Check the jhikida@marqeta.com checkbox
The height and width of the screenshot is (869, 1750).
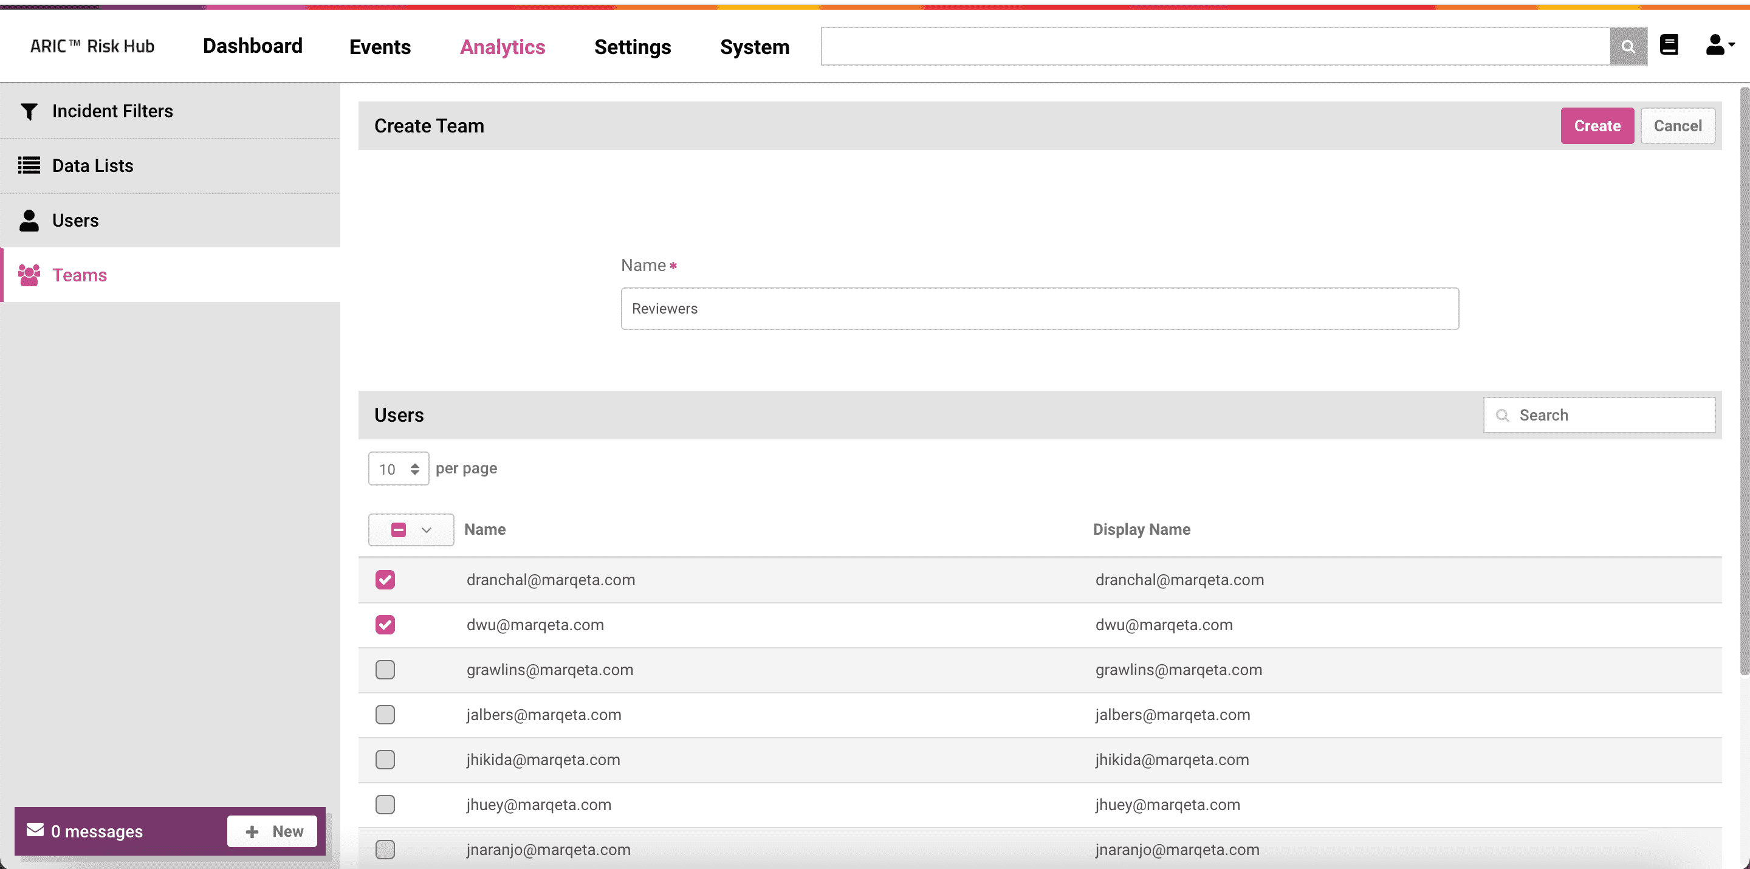pyautogui.click(x=385, y=760)
